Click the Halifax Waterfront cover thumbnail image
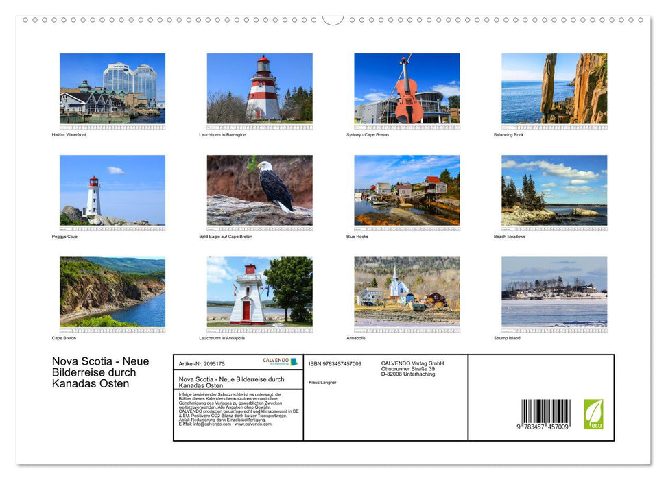Viewport: 666px width, 480px height. click(x=112, y=88)
